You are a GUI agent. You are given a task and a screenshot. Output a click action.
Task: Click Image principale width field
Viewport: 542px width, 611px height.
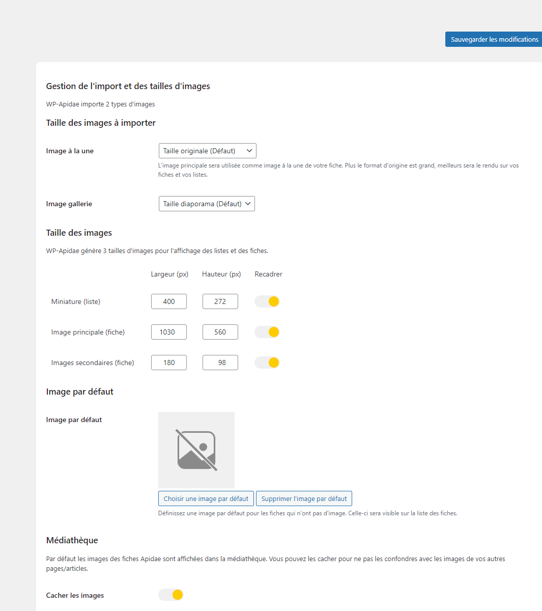(169, 332)
